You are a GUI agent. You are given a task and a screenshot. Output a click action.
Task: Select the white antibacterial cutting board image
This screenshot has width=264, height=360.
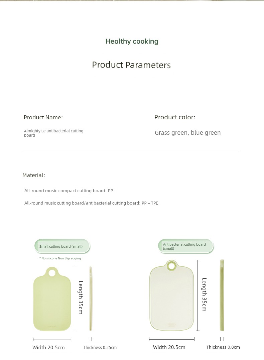point(172,295)
